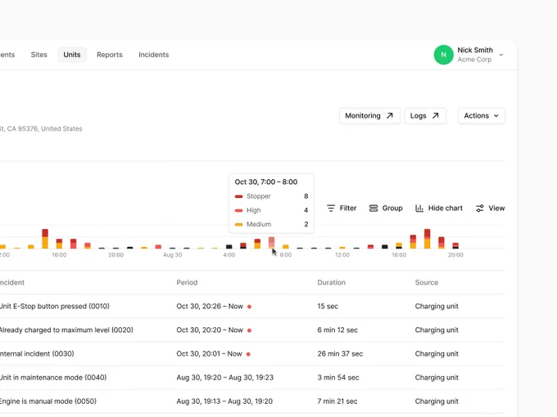The image size is (557, 417).
Task: Open the Logs button
Action: 425,115
